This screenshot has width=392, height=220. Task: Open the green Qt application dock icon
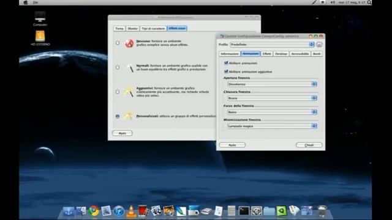(282, 211)
